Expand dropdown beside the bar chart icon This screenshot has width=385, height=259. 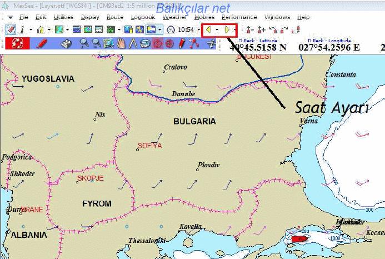coord(49,29)
